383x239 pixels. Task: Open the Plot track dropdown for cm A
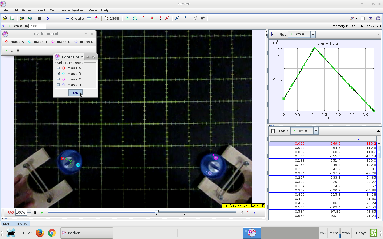pos(313,34)
